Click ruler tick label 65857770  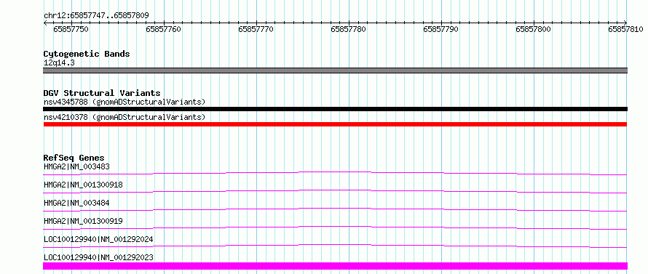pos(256,29)
